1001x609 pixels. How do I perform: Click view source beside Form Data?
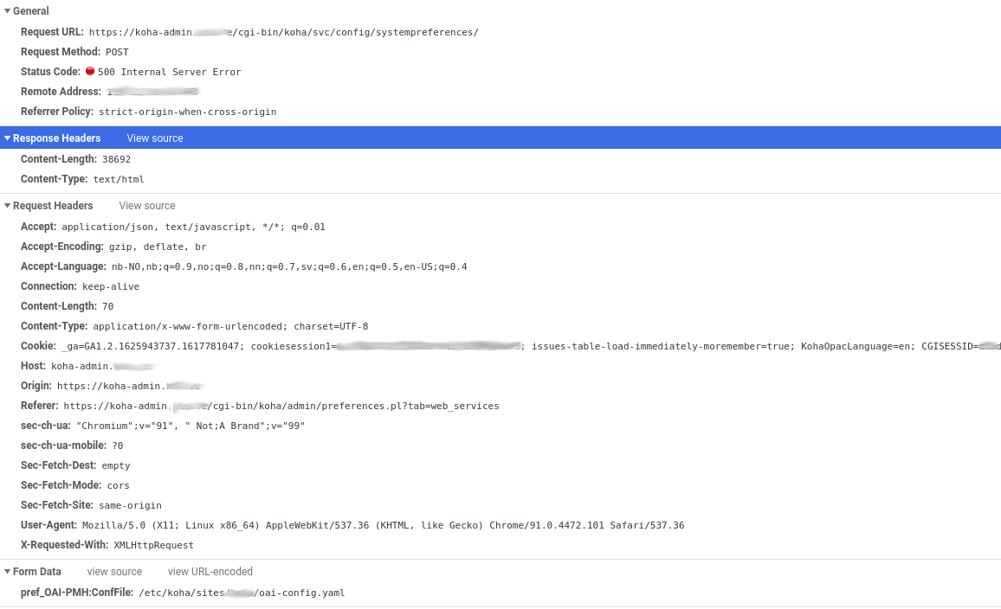click(x=114, y=572)
